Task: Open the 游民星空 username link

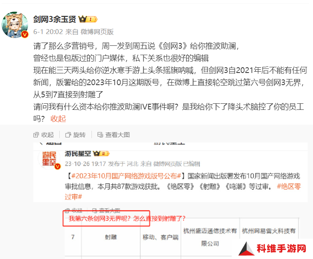Action: 78,154
